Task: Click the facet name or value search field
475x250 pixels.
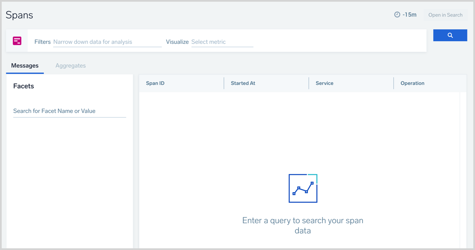Action: [x=69, y=111]
